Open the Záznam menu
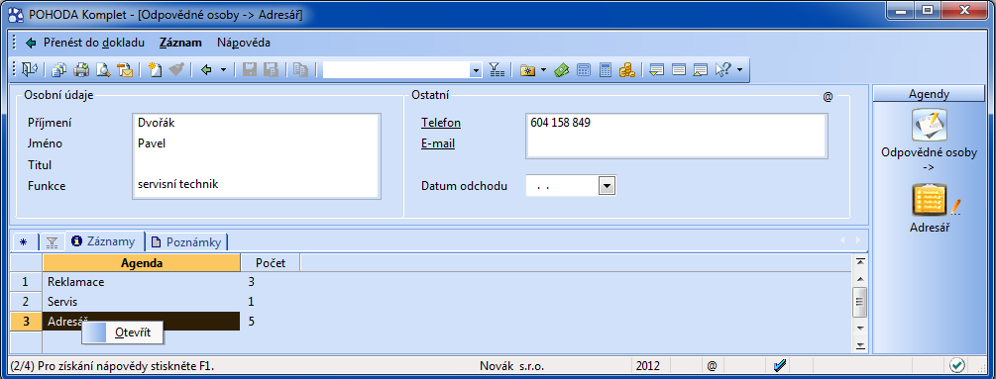Viewport: 996px width, 379px height. 181,44
